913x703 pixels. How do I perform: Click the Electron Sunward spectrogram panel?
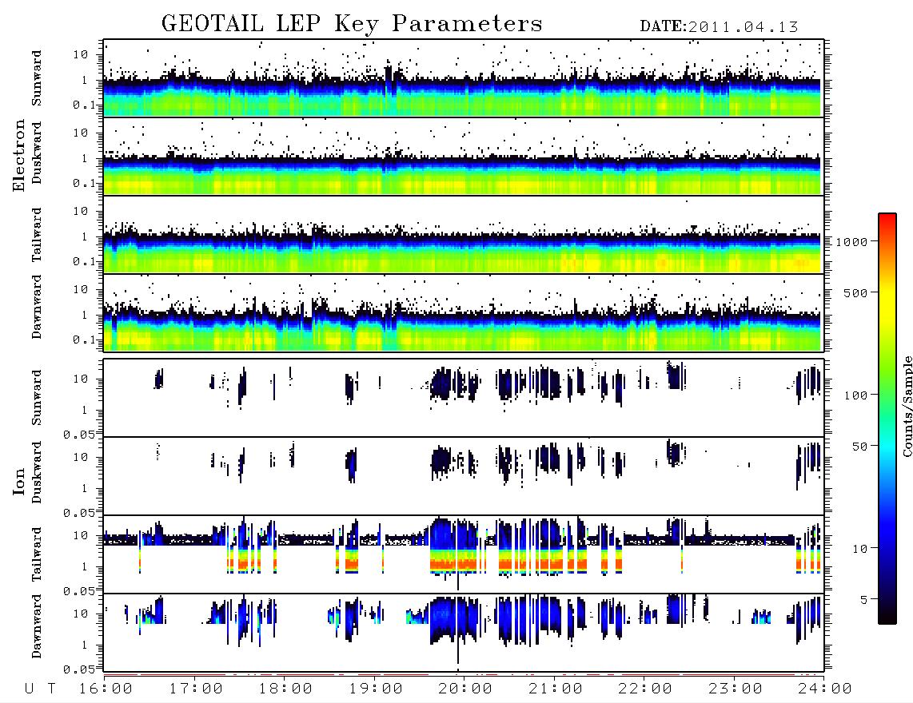pos(464,78)
